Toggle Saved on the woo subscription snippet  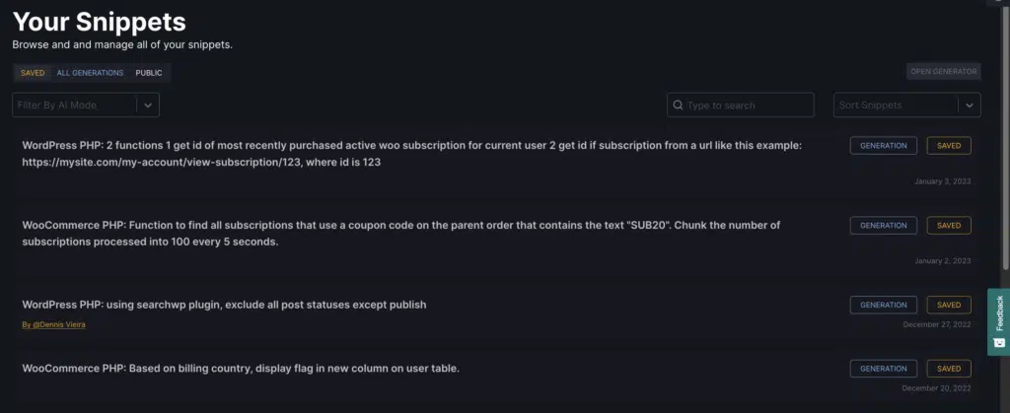click(x=949, y=145)
